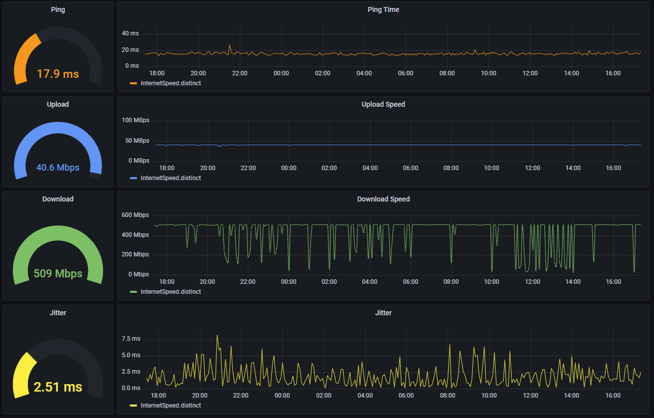Toggle InternetSpeed.distinct legend in Ping Time graph
Screen dimensions: 654x418
[x=171, y=83]
